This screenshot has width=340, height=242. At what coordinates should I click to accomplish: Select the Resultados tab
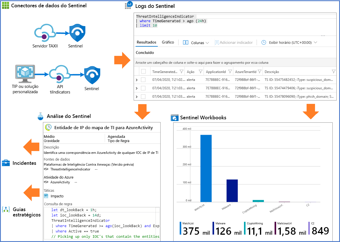tap(146, 42)
